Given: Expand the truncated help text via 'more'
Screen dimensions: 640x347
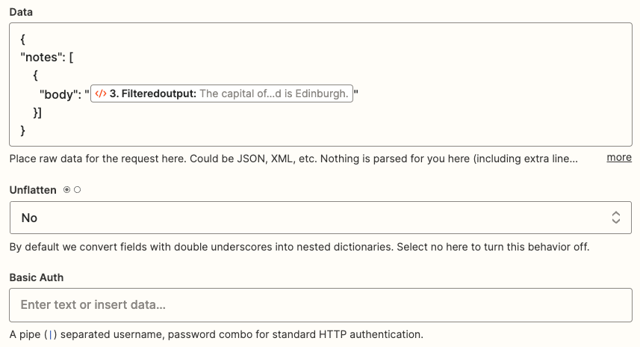Looking at the screenshot, I should 618,157.
